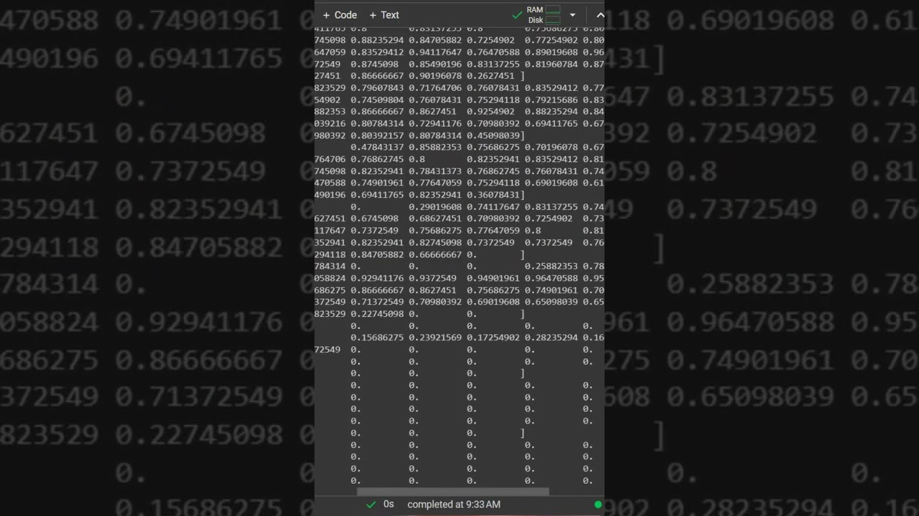The width and height of the screenshot is (919, 516).
Task: Open the runtime connection dropdown arrow
Action: click(572, 15)
